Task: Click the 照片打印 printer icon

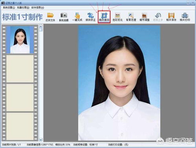Action: [x=185, y=15]
